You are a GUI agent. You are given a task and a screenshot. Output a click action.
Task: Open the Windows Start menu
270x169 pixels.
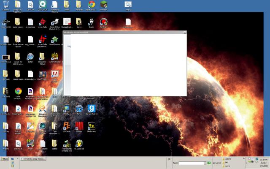tap(5, 159)
